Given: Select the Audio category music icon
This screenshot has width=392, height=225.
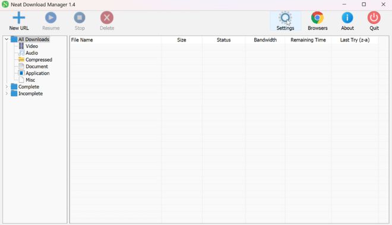Looking at the screenshot, I should 21,53.
